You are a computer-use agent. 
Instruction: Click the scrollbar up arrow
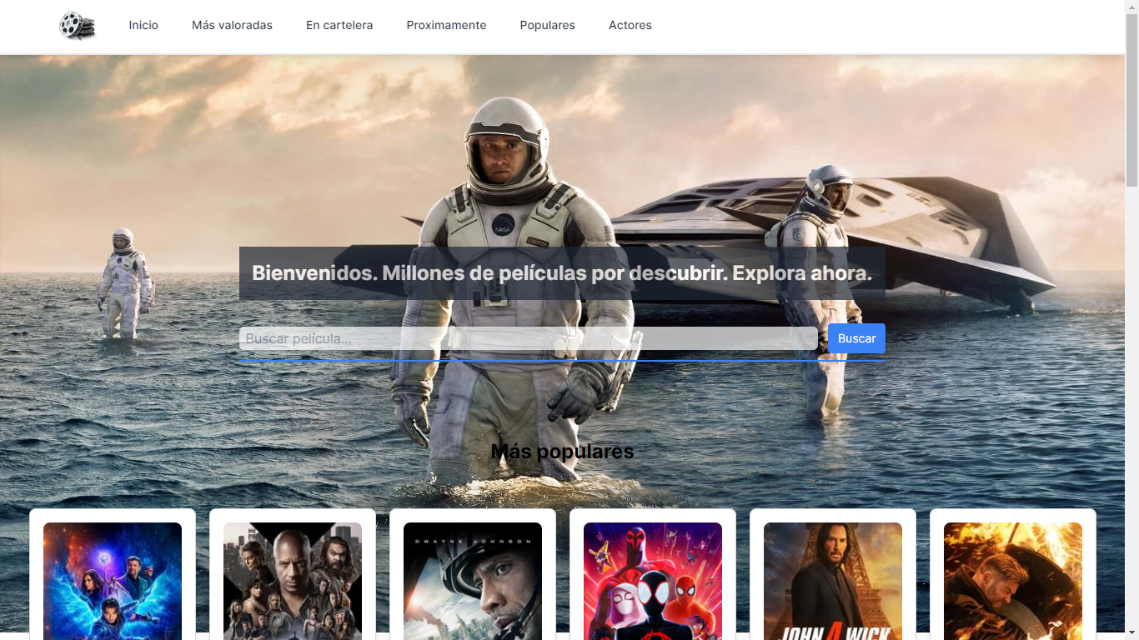click(x=1131, y=7)
